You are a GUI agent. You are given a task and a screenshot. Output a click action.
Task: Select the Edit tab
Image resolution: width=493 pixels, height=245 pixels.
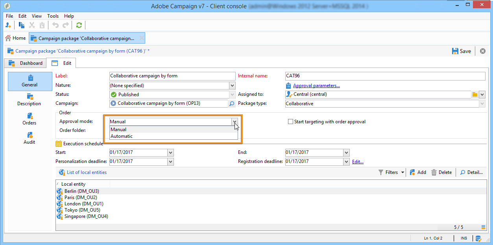(61, 63)
